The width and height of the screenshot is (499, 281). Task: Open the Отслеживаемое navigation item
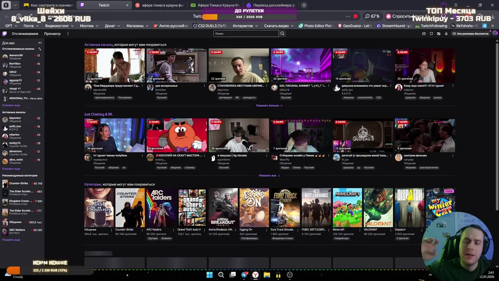pyautogui.click(x=25, y=34)
